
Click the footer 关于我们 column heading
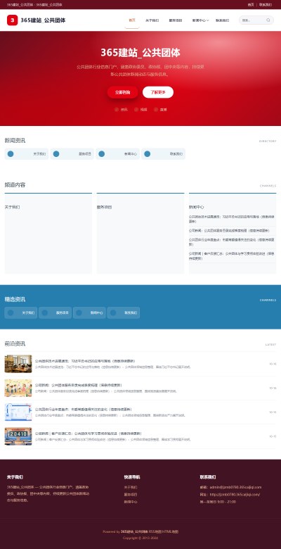tap(15, 477)
